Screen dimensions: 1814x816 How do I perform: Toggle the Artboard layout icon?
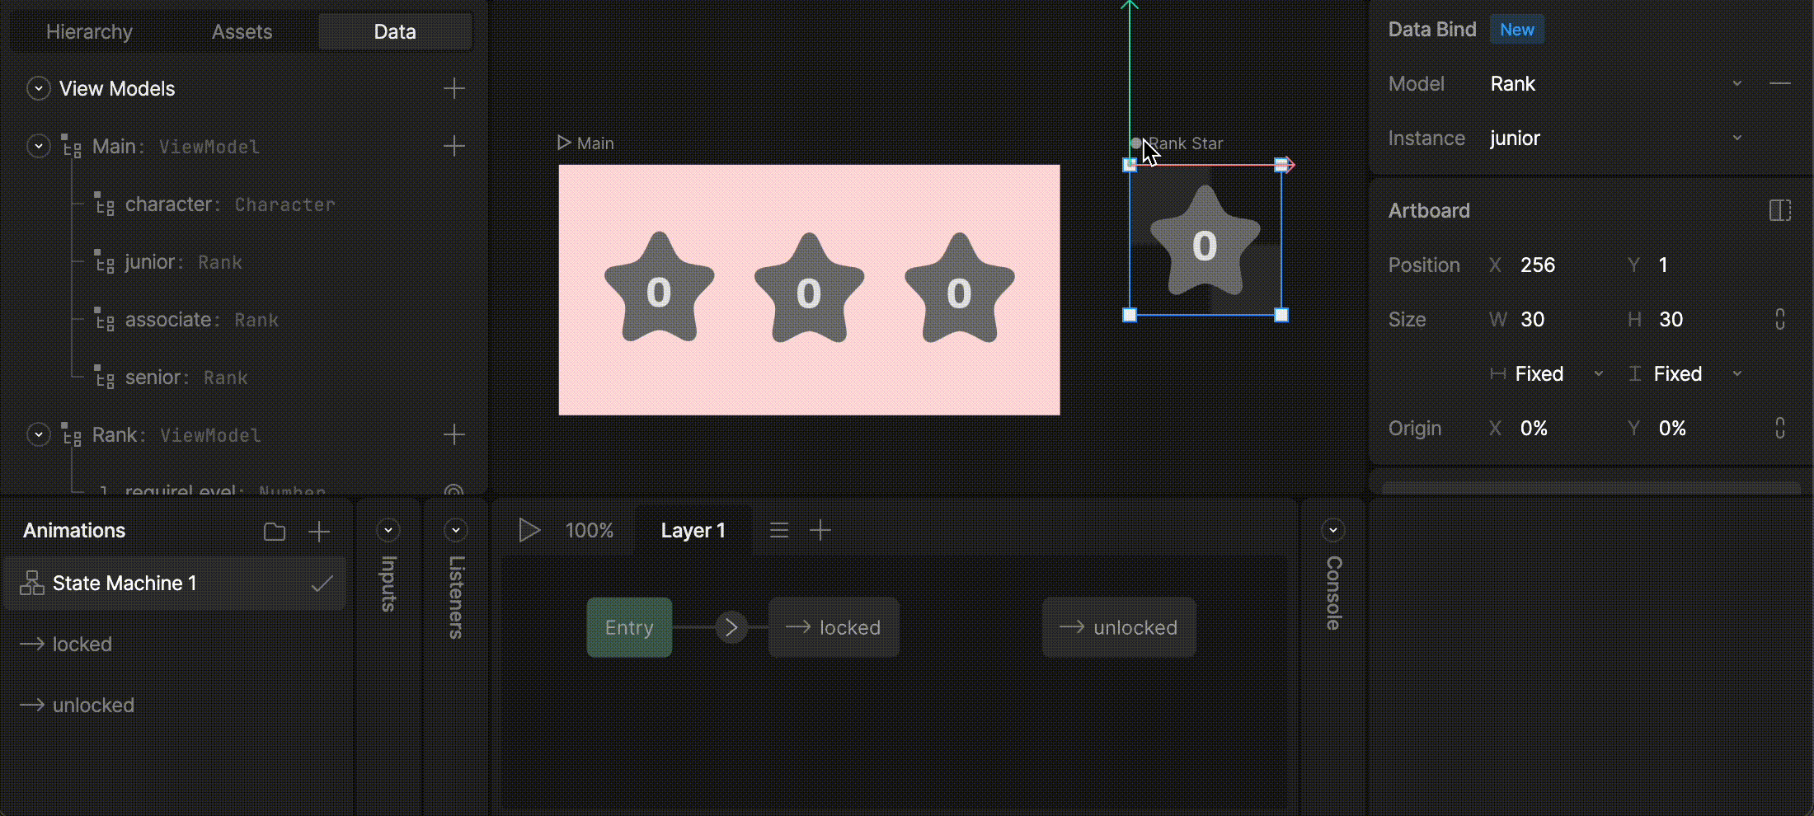[x=1780, y=210]
